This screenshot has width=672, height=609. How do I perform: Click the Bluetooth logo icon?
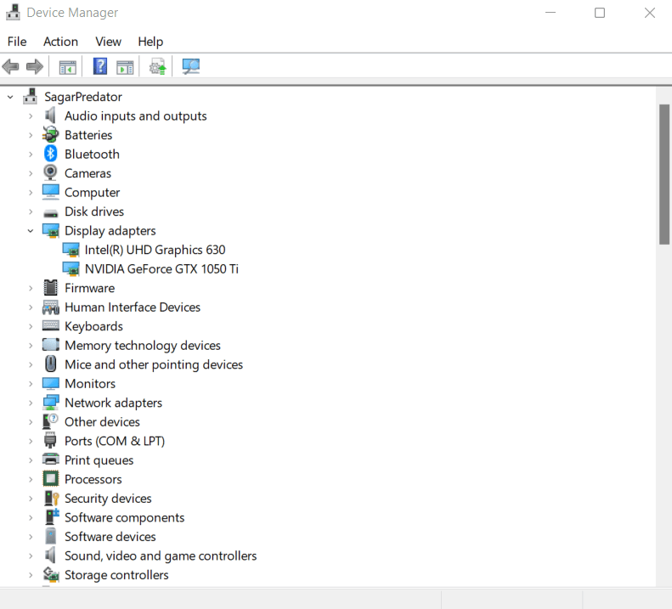click(x=51, y=154)
